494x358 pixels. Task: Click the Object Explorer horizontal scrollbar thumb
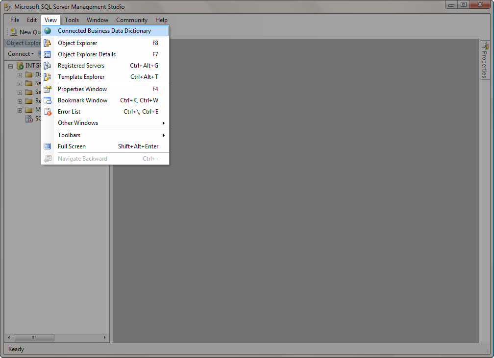(34, 337)
